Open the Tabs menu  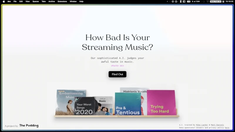point(43,1)
